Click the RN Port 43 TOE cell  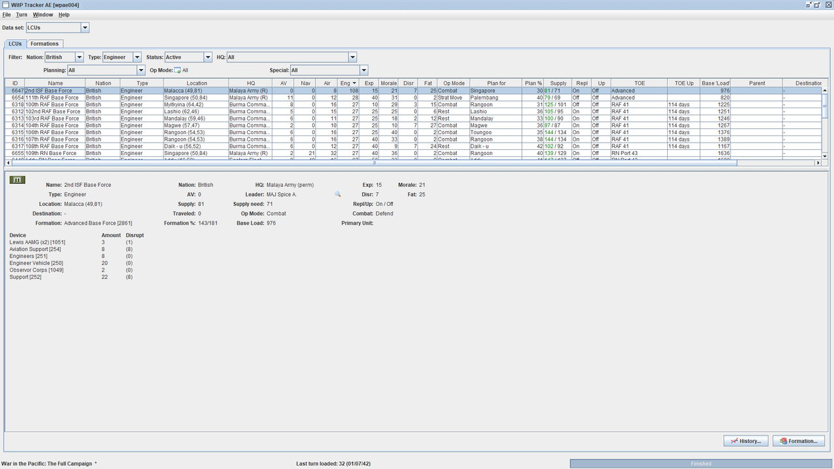point(639,153)
